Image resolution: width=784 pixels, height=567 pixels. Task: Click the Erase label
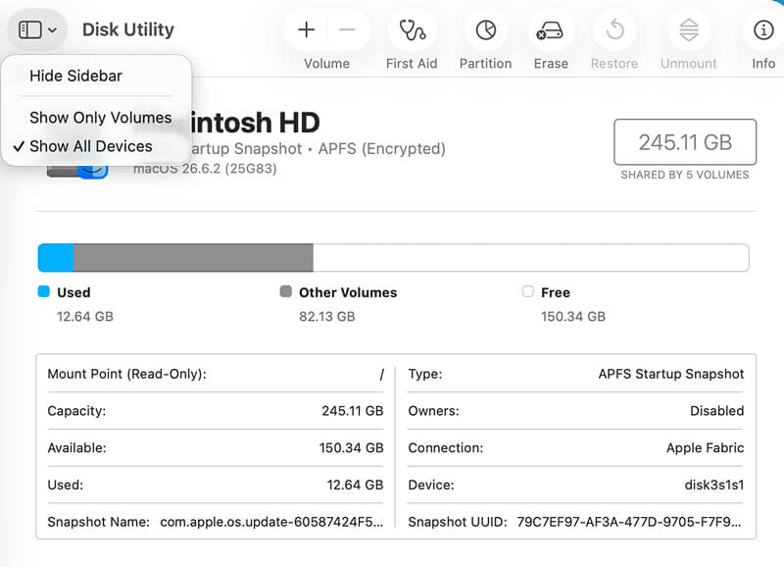551,64
